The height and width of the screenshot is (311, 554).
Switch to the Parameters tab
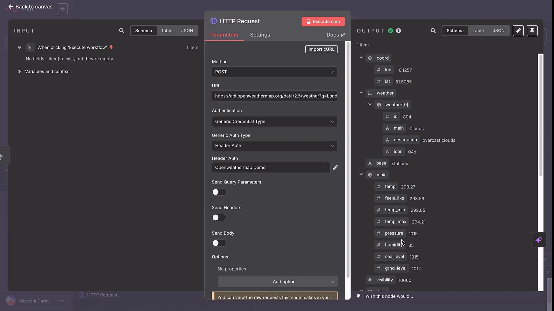(x=224, y=35)
